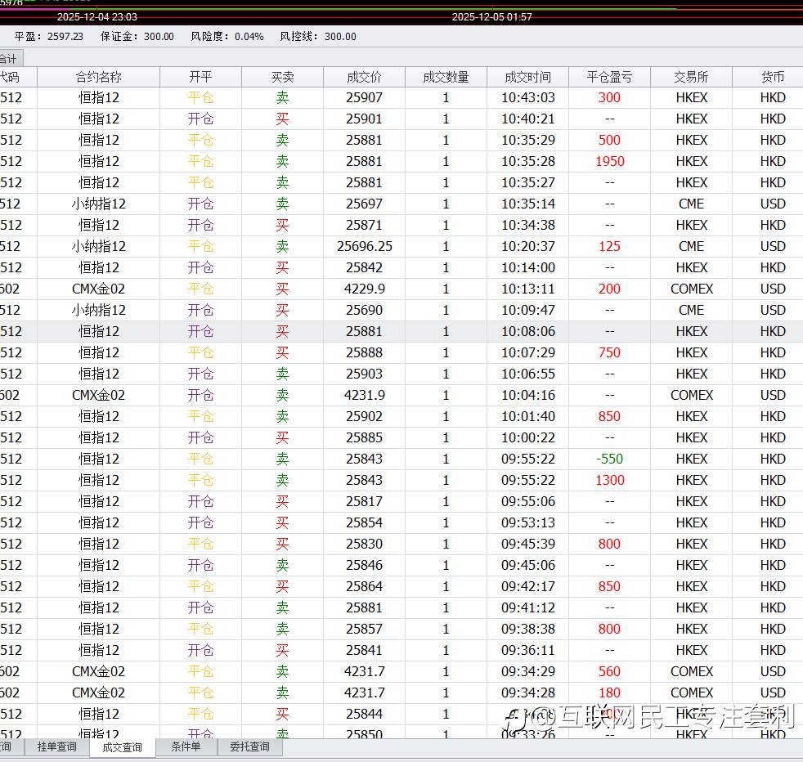Select the trade at 10:43:03
The height and width of the screenshot is (762, 803).
click(528, 97)
